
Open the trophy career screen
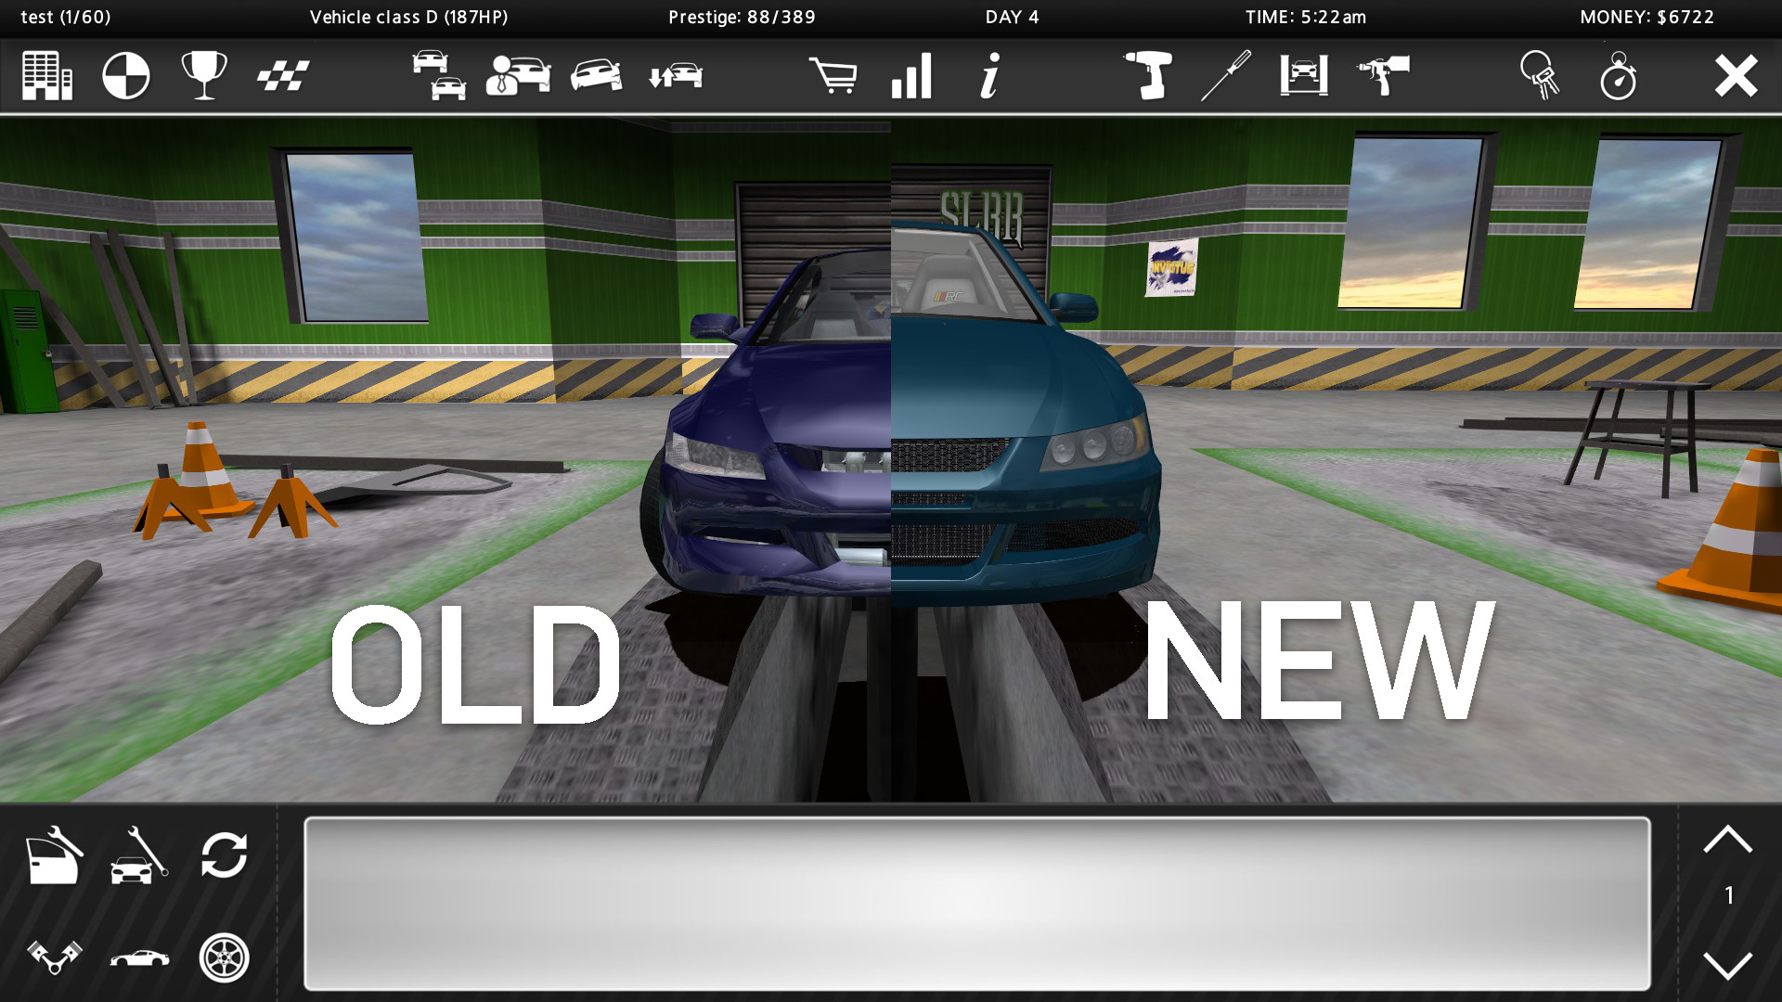[x=203, y=76]
